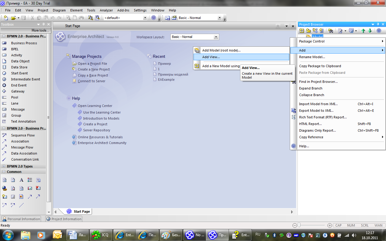Click Connect to Server link
Screen dimensions: 386x241
click(x=91, y=81)
